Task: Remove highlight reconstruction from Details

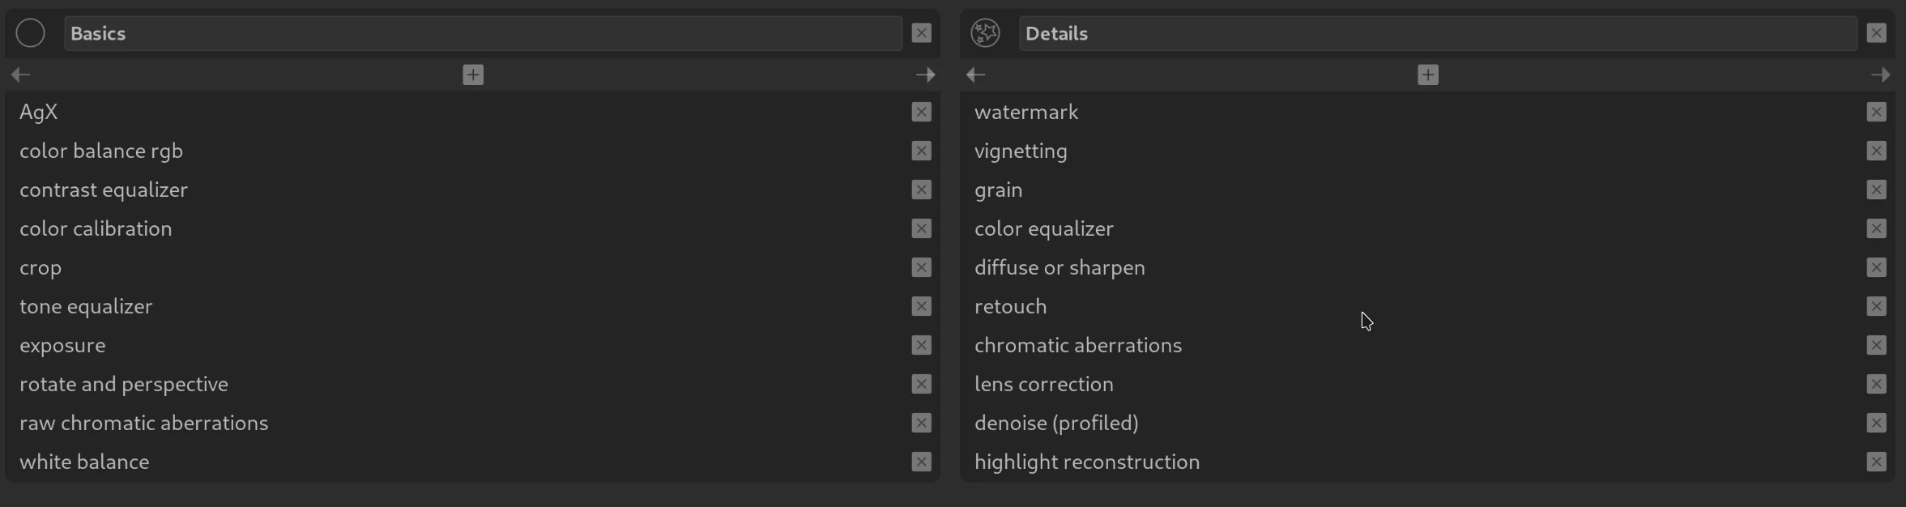Action: tap(1876, 462)
